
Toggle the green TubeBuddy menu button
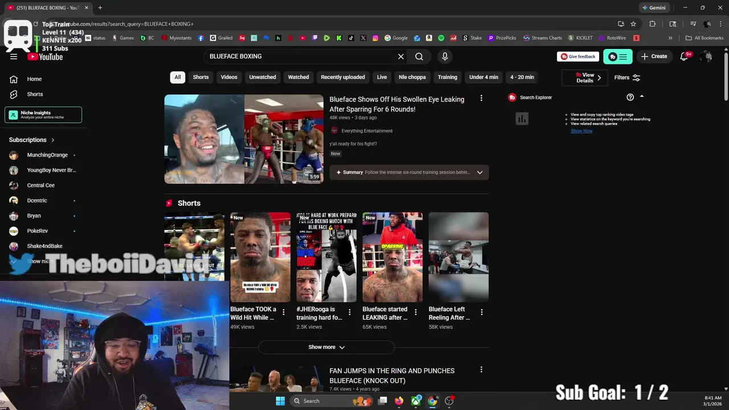point(618,56)
